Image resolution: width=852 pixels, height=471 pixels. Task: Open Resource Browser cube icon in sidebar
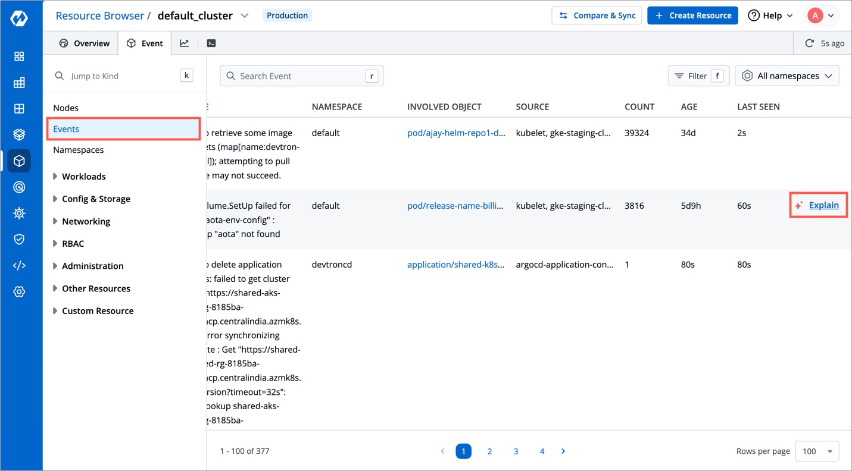[x=19, y=161]
